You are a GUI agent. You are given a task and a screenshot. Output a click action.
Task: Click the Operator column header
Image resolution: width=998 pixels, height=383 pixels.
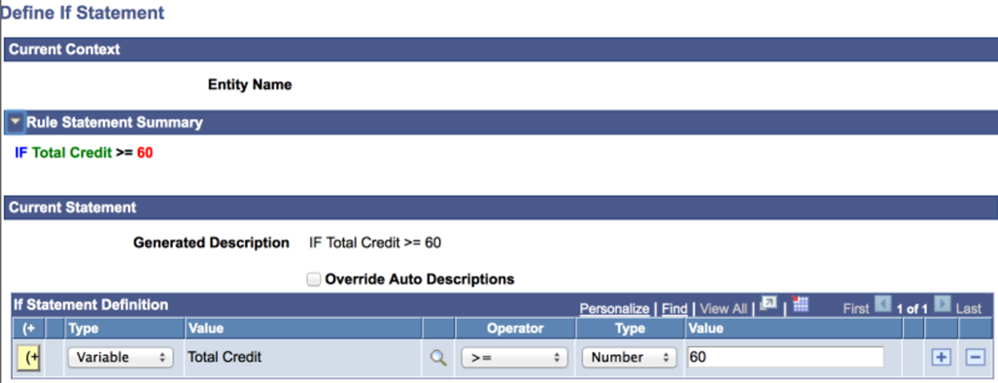tap(515, 329)
